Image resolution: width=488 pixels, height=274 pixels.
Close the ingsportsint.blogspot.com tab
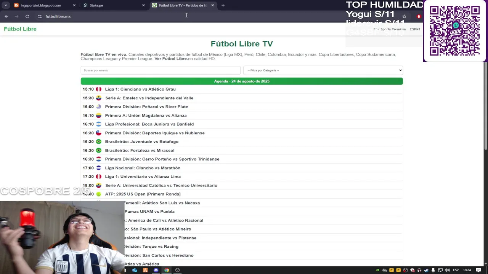[x=74, y=5]
